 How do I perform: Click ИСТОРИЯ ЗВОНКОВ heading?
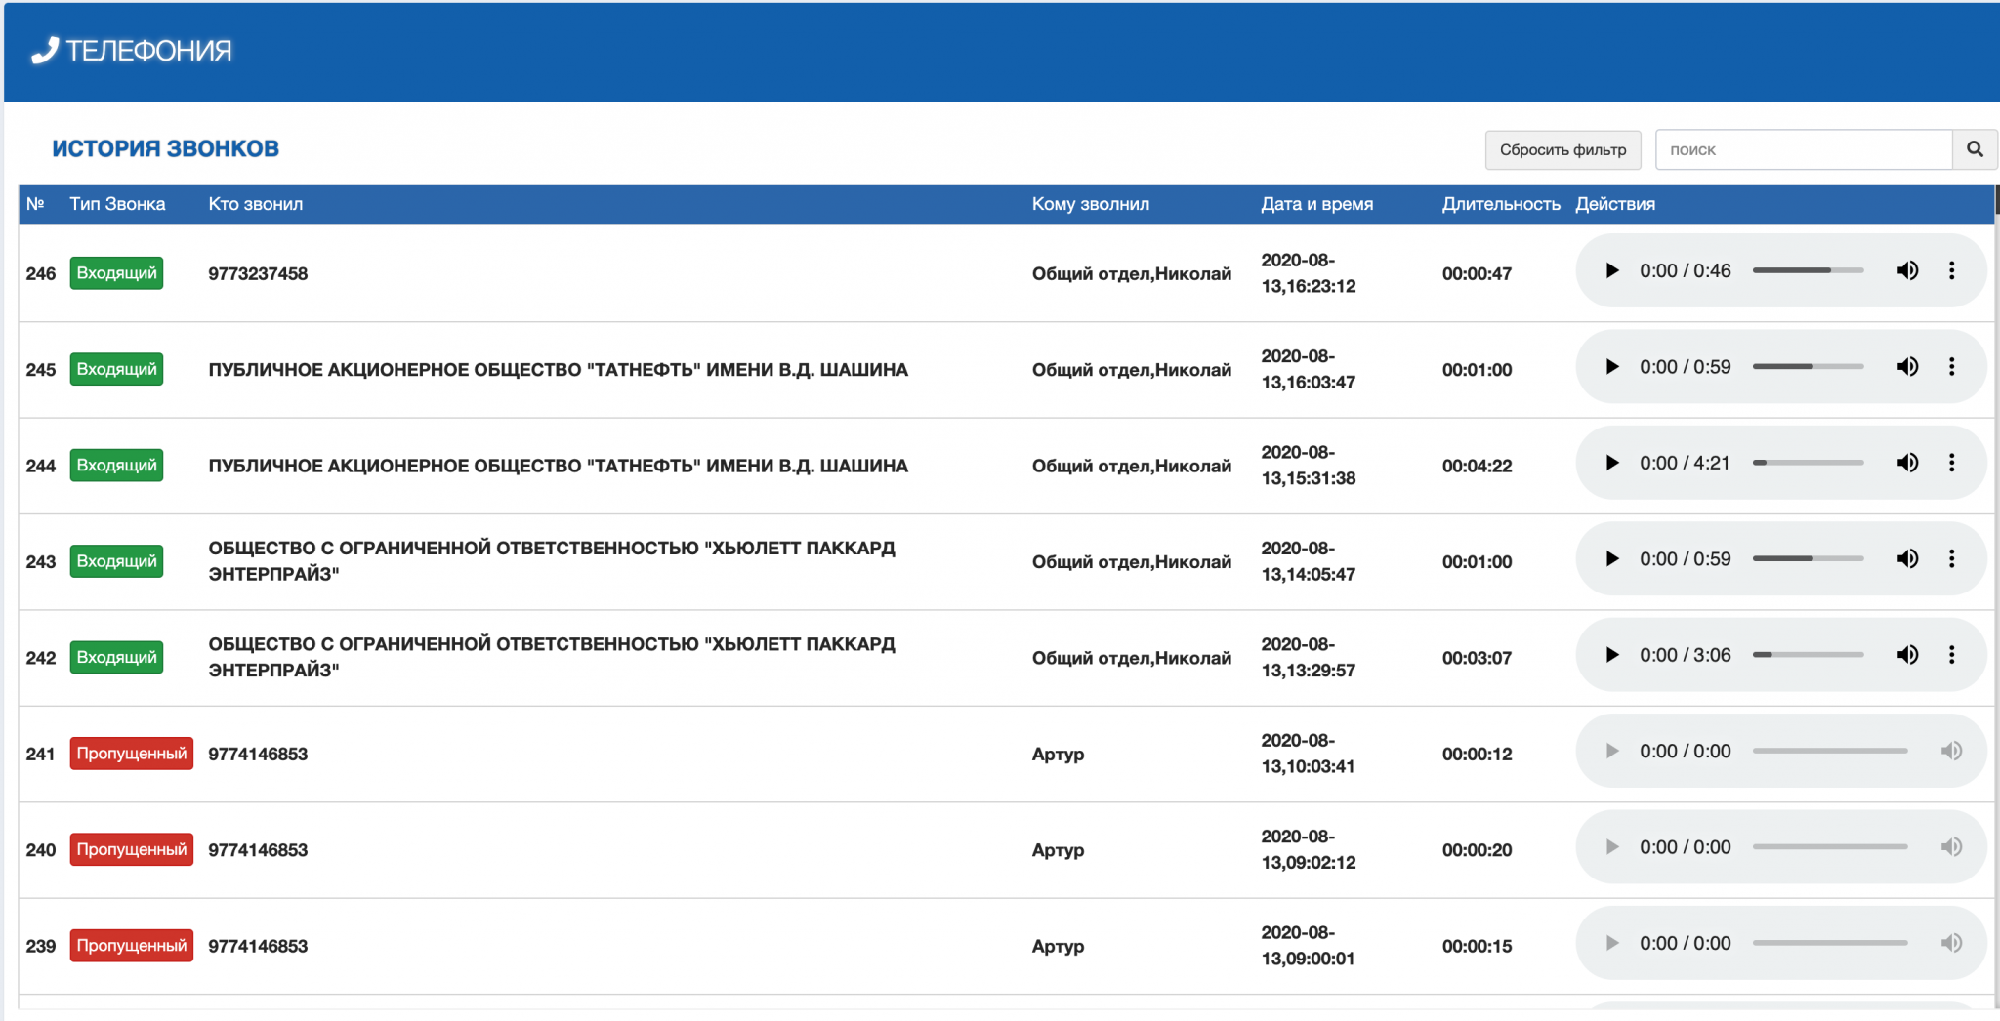[165, 148]
